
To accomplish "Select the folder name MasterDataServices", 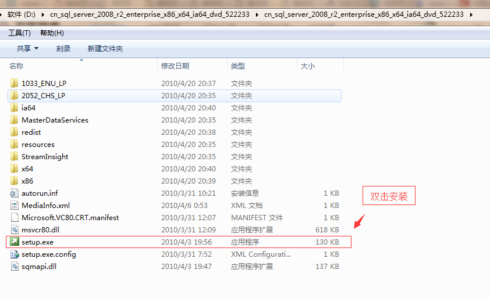I will coord(55,120).
